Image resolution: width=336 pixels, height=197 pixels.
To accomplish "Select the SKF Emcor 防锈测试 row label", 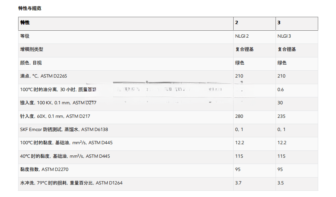I will [64, 129].
